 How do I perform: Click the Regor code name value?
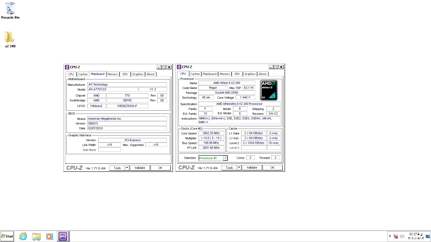tap(213, 88)
